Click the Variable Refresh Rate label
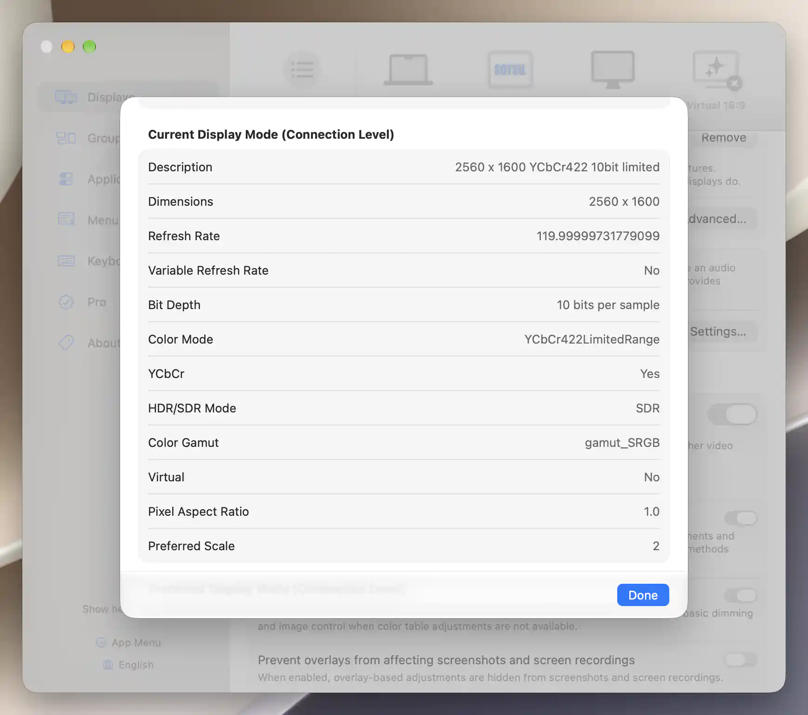 coord(208,270)
